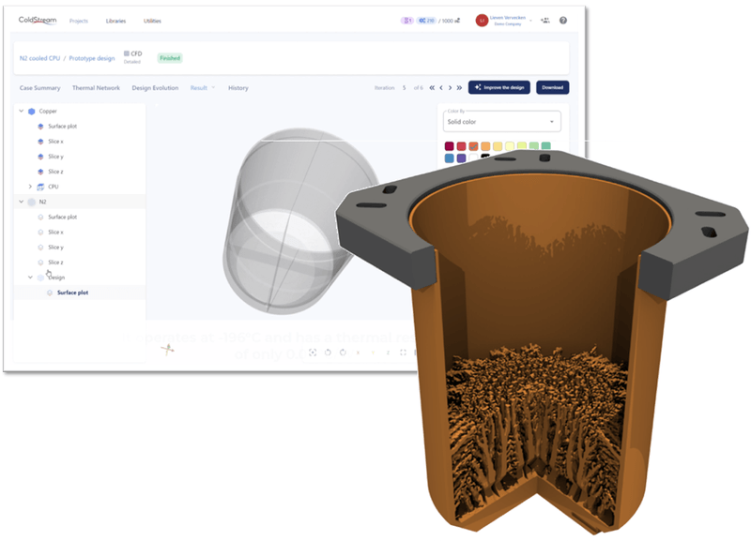Toggle visibility of Slice x under Copper

pos(40,142)
